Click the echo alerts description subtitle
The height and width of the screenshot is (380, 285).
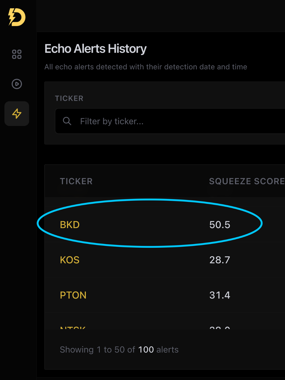[x=146, y=67]
